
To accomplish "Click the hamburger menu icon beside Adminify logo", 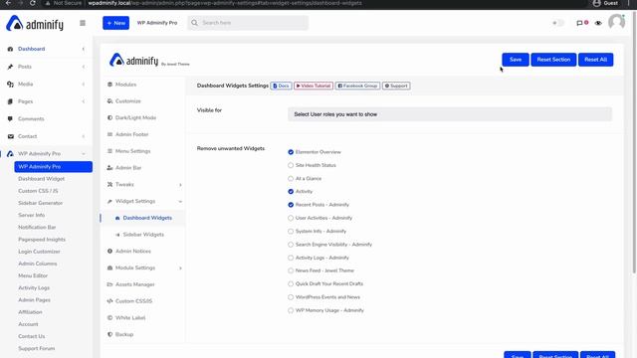I will (83, 23).
